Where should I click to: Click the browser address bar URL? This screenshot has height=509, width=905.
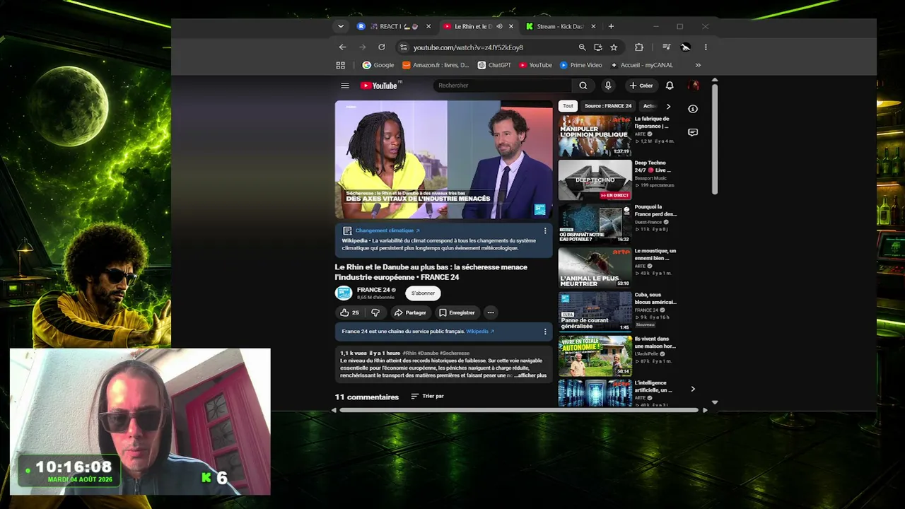[468, 47]
